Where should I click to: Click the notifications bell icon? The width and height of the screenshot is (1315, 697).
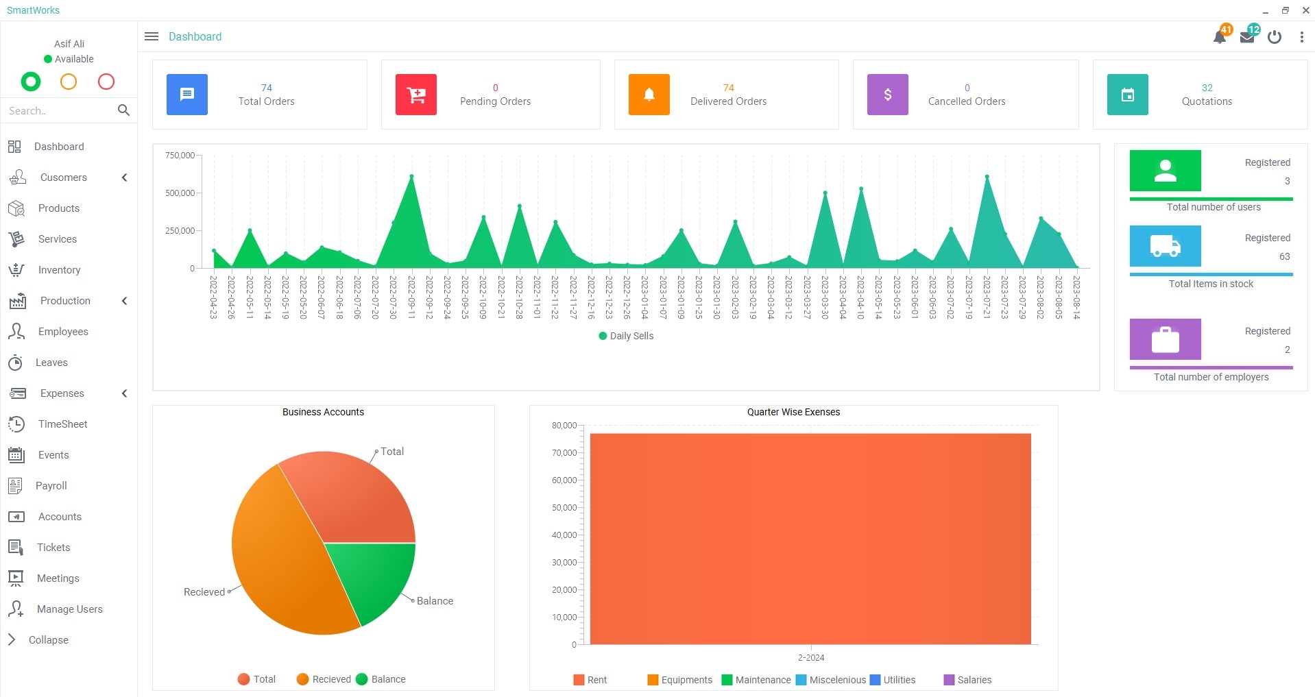[x=1220, y=37]
